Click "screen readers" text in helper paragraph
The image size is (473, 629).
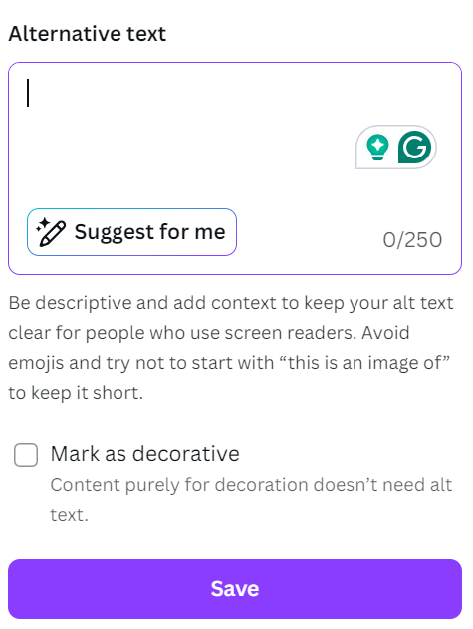click(x=290, y=333)
